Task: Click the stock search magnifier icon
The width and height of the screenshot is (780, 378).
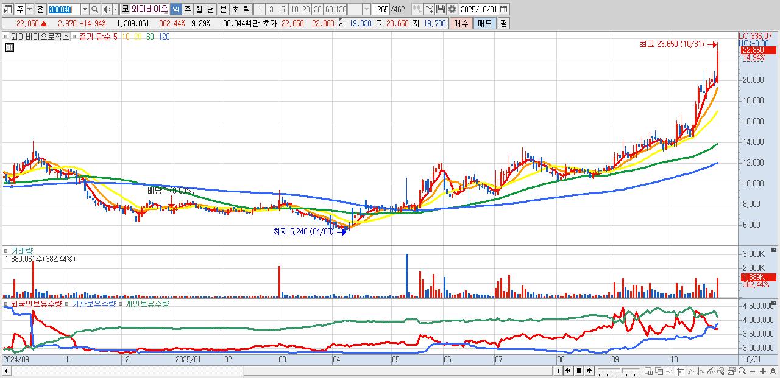Action: point(95,9)
